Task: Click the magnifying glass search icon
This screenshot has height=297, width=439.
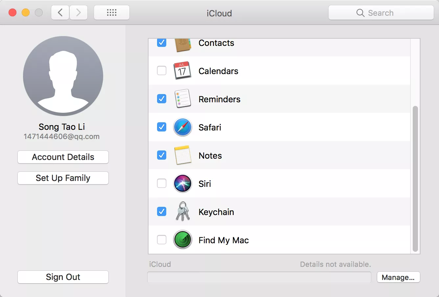Action: click(x=360, y=13)
